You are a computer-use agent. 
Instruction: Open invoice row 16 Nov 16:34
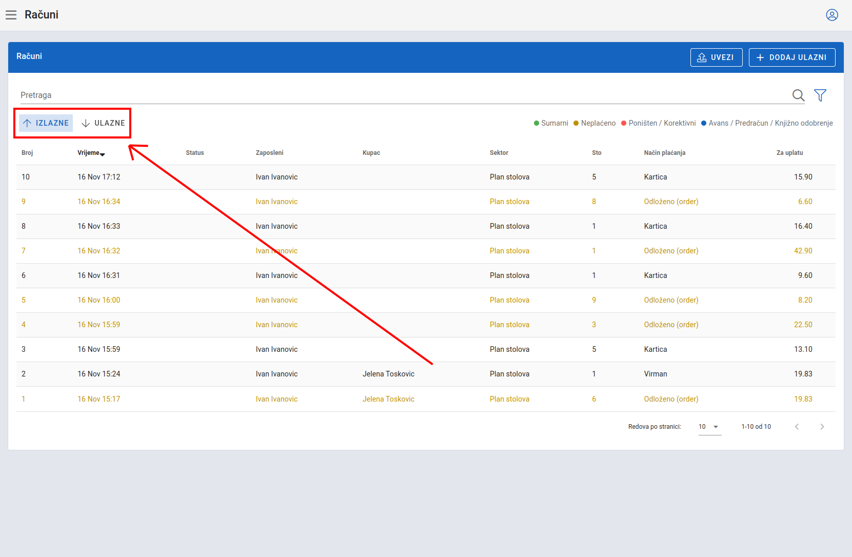(426, 202)
